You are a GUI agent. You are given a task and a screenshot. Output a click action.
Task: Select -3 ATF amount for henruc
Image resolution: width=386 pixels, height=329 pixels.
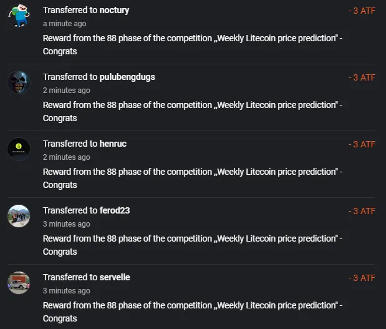pyautogui.click(x=362, y=144)
